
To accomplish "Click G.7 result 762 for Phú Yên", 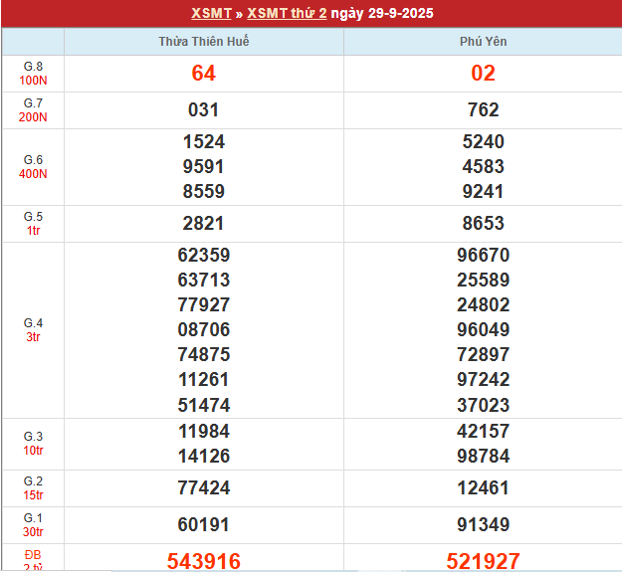I will 483,110.
